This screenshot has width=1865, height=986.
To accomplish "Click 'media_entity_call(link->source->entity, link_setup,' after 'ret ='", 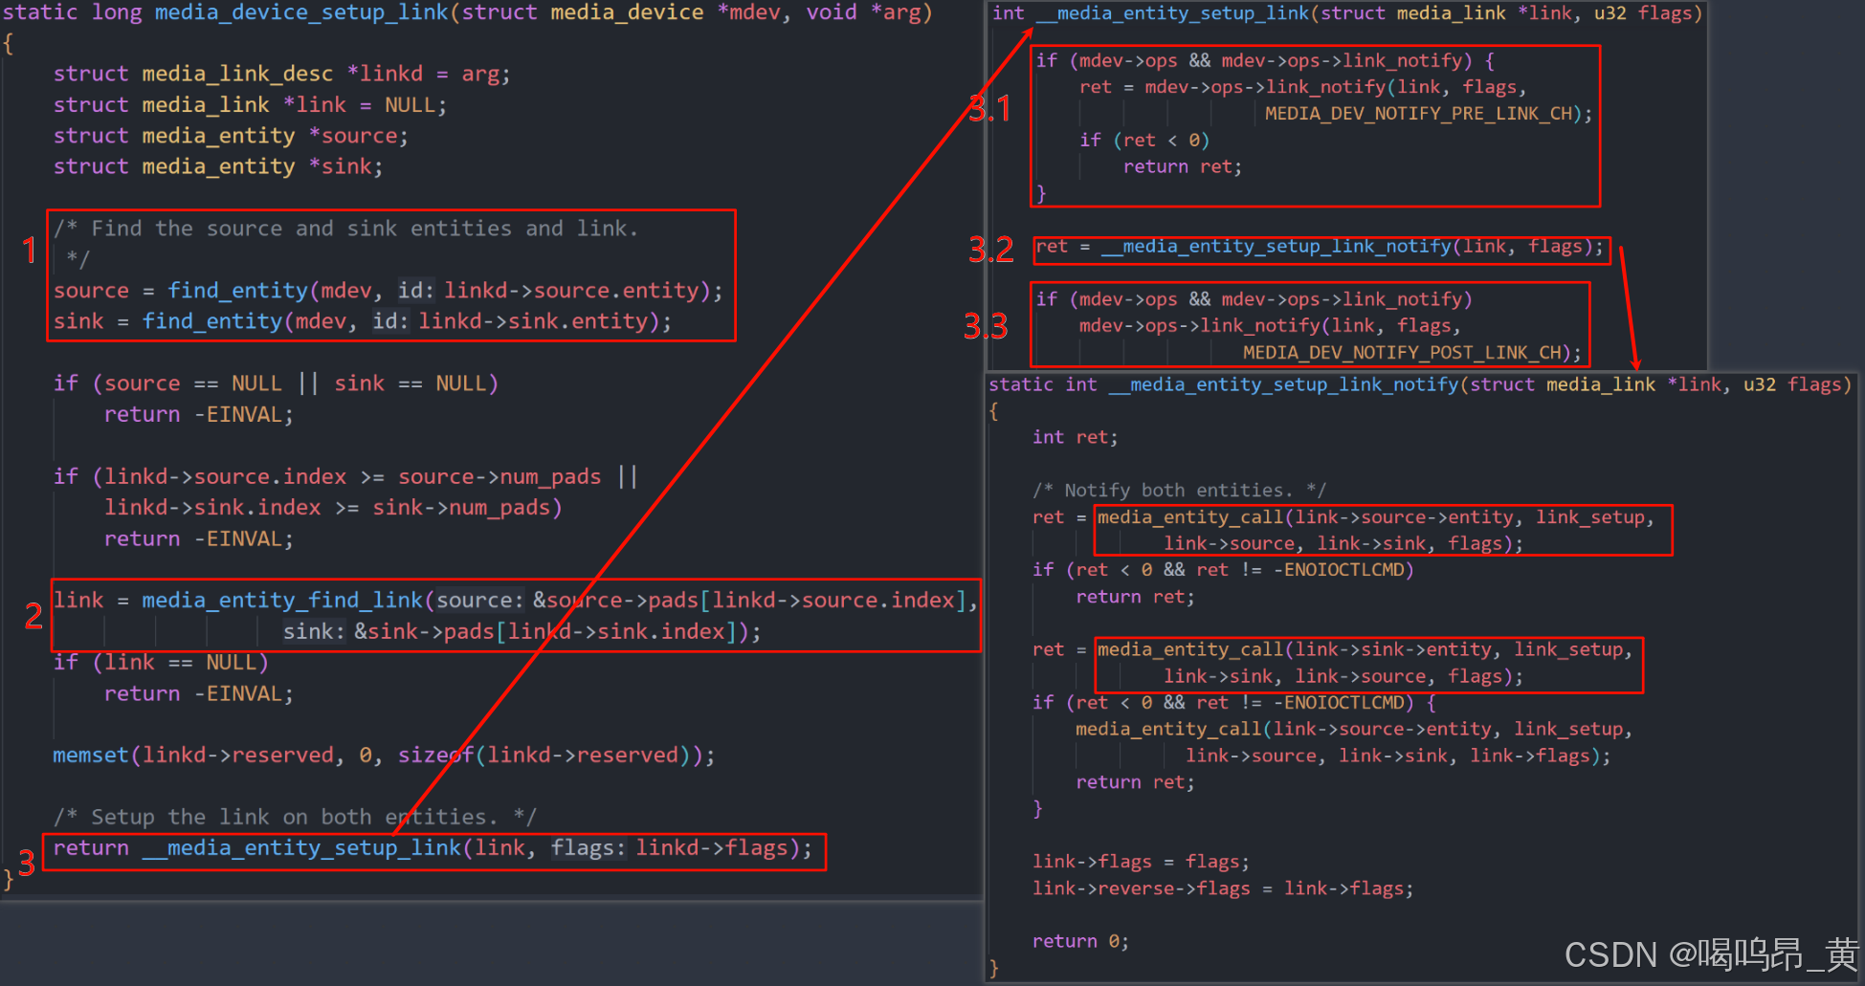I will pyautogui.click(x=1376, y=517).
